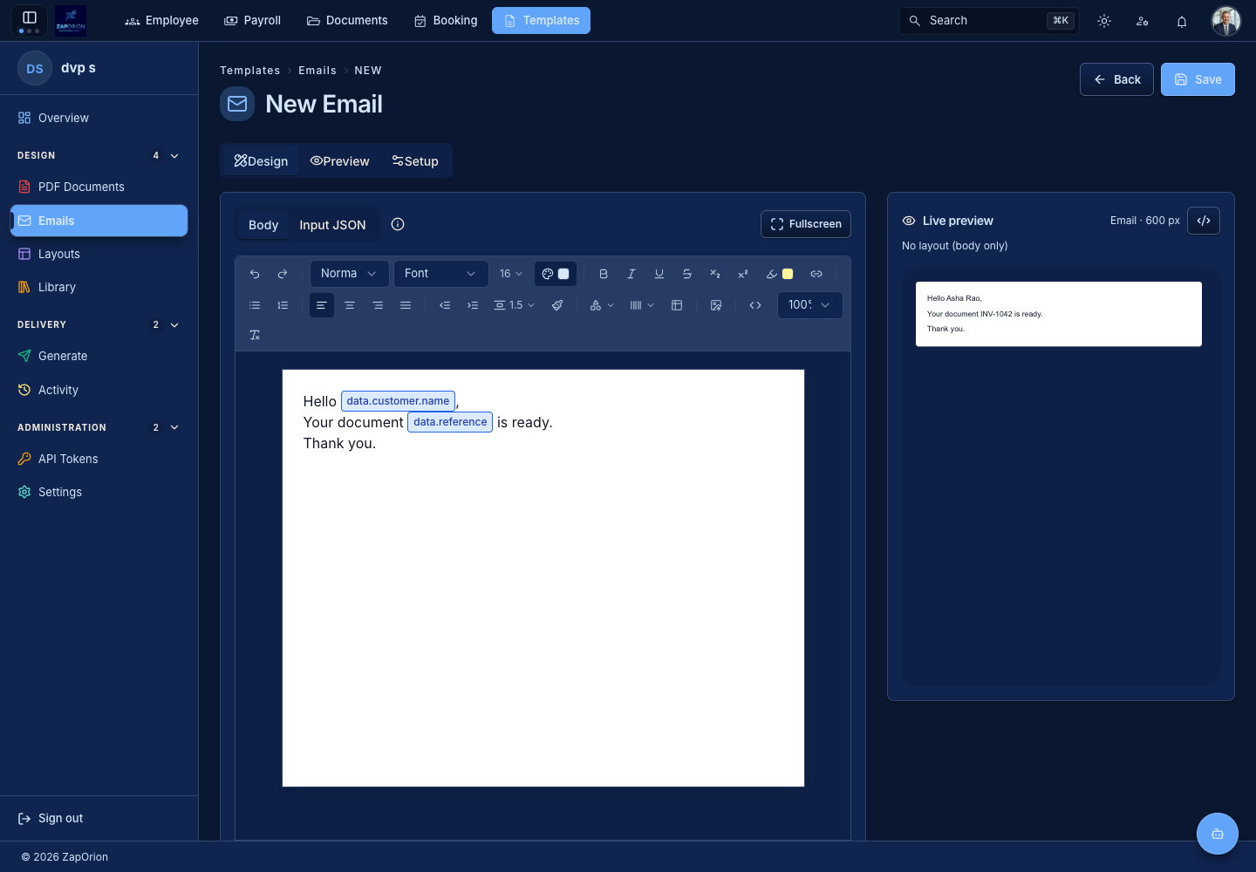The width and height of the screenshot is (1256, 872).
Task: Insert a hyperlink via link icon
Action: 816,274
